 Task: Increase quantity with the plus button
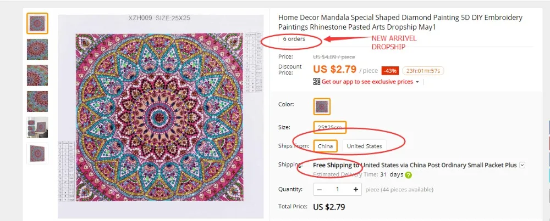[356, 189]
